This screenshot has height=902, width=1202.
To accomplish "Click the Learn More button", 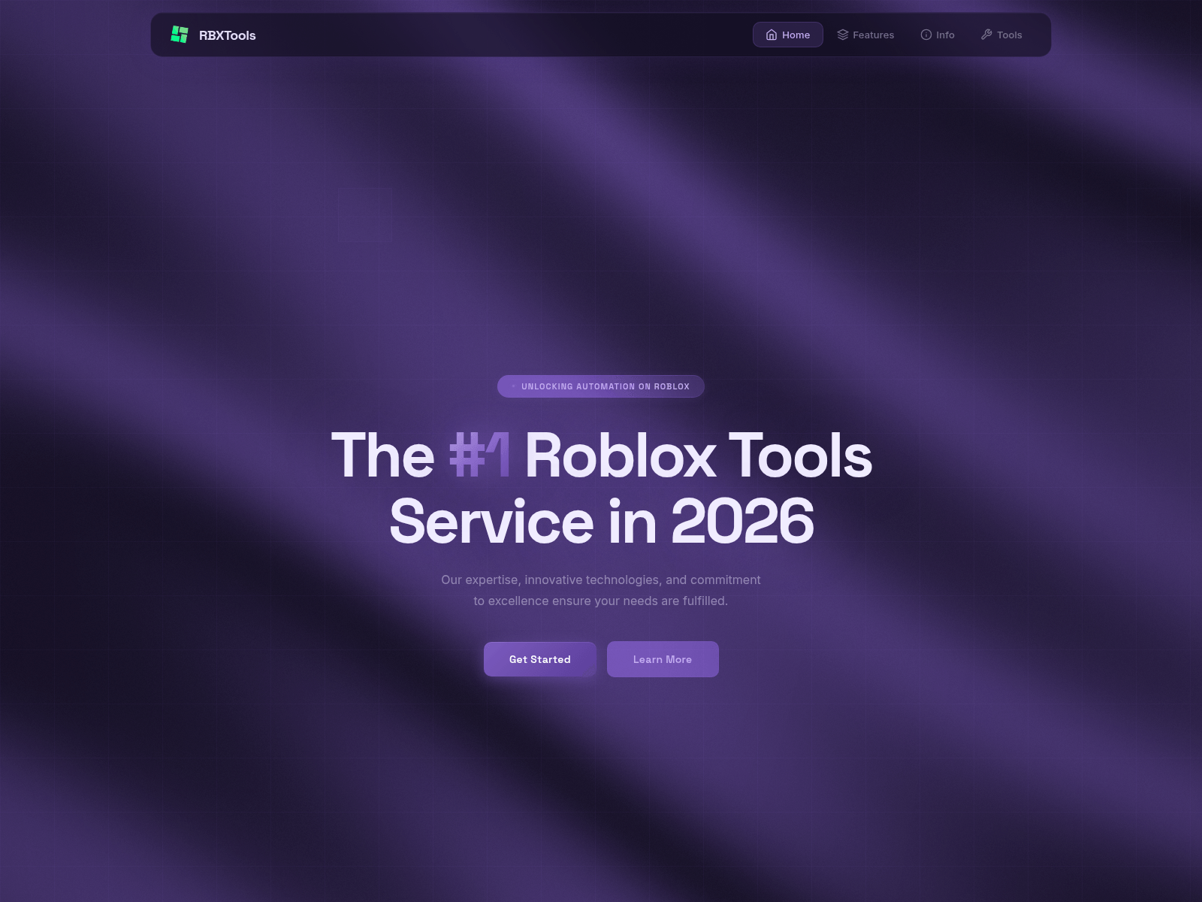I will tap(663, 659).
